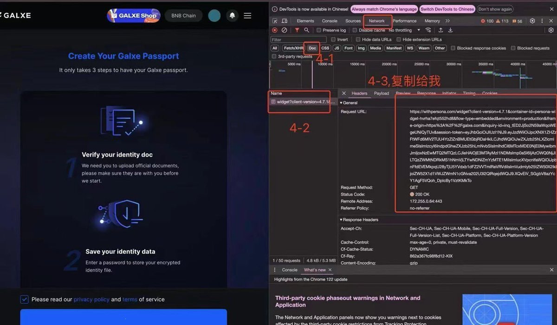Toggle the device toolbar icon
Screen dimensions: 557x325
(284, 21)
